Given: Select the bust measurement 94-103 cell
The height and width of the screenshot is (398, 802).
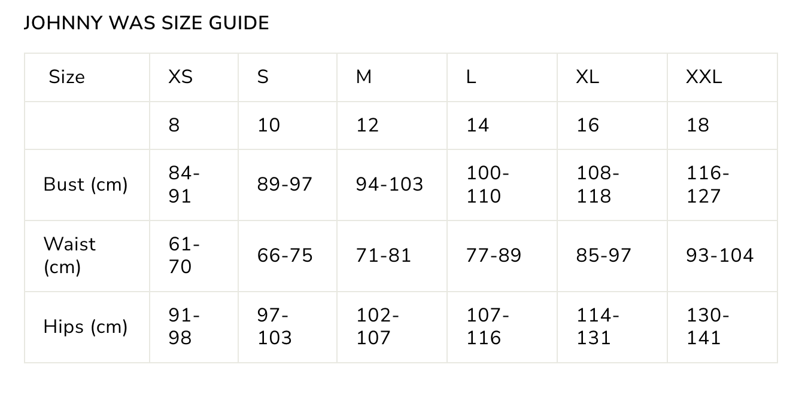Looking at the screenshot, I should [390, 185].
